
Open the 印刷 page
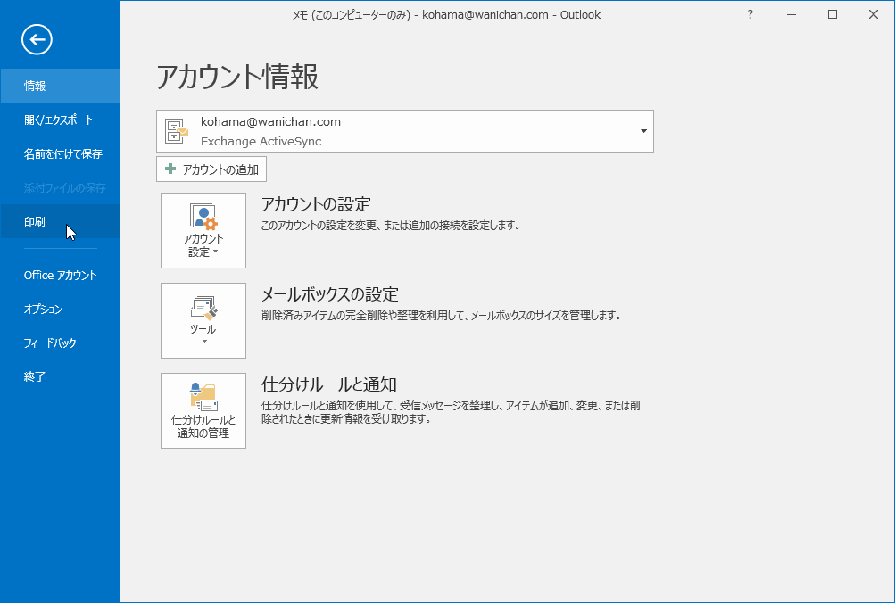[60, 221]
